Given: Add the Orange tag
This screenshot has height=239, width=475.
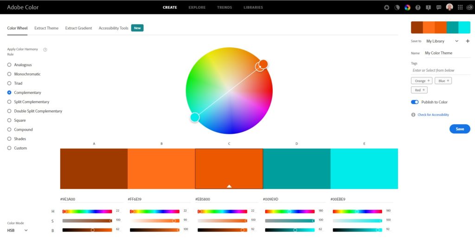Looking at the screenshot, I should (x=422, y=81).
